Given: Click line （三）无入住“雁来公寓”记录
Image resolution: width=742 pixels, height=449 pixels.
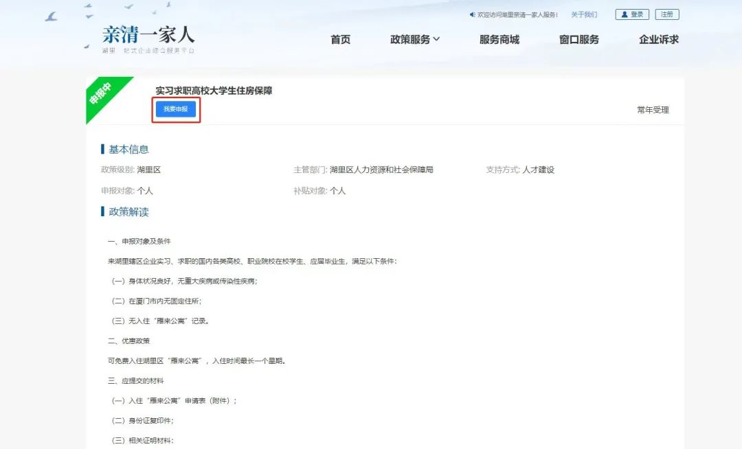Looking at the screenshot, I should (x=160, y=321).
